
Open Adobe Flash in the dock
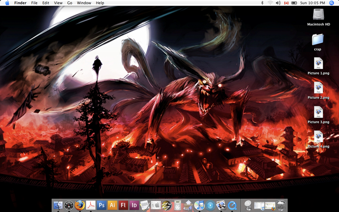pyautogui.click(x=123, y=205)
